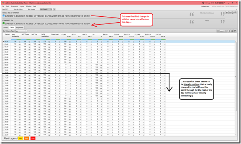241x144 pixels.
Task: Click the Plant technical issues rebid reason
Action: (x=207, y=13)
